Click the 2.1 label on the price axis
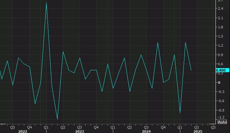The image size is (230, 133). (x=220, y=18)
